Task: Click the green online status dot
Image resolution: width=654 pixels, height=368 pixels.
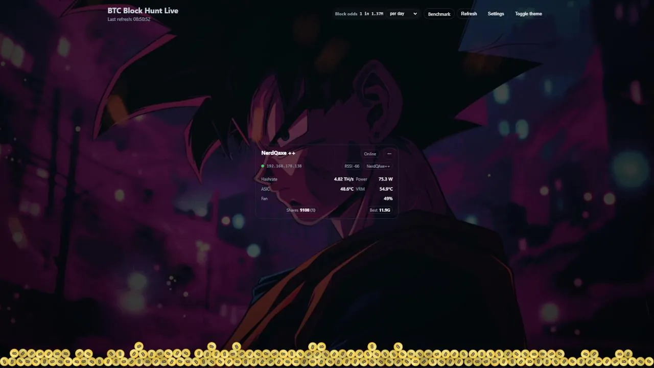Action: point(263,166)
